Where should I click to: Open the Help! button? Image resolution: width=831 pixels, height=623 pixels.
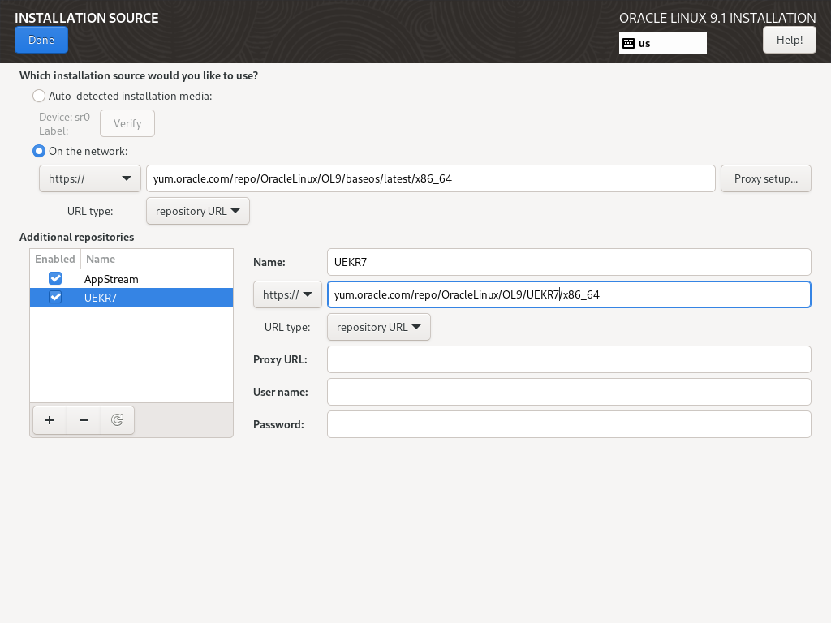[789, 40]
